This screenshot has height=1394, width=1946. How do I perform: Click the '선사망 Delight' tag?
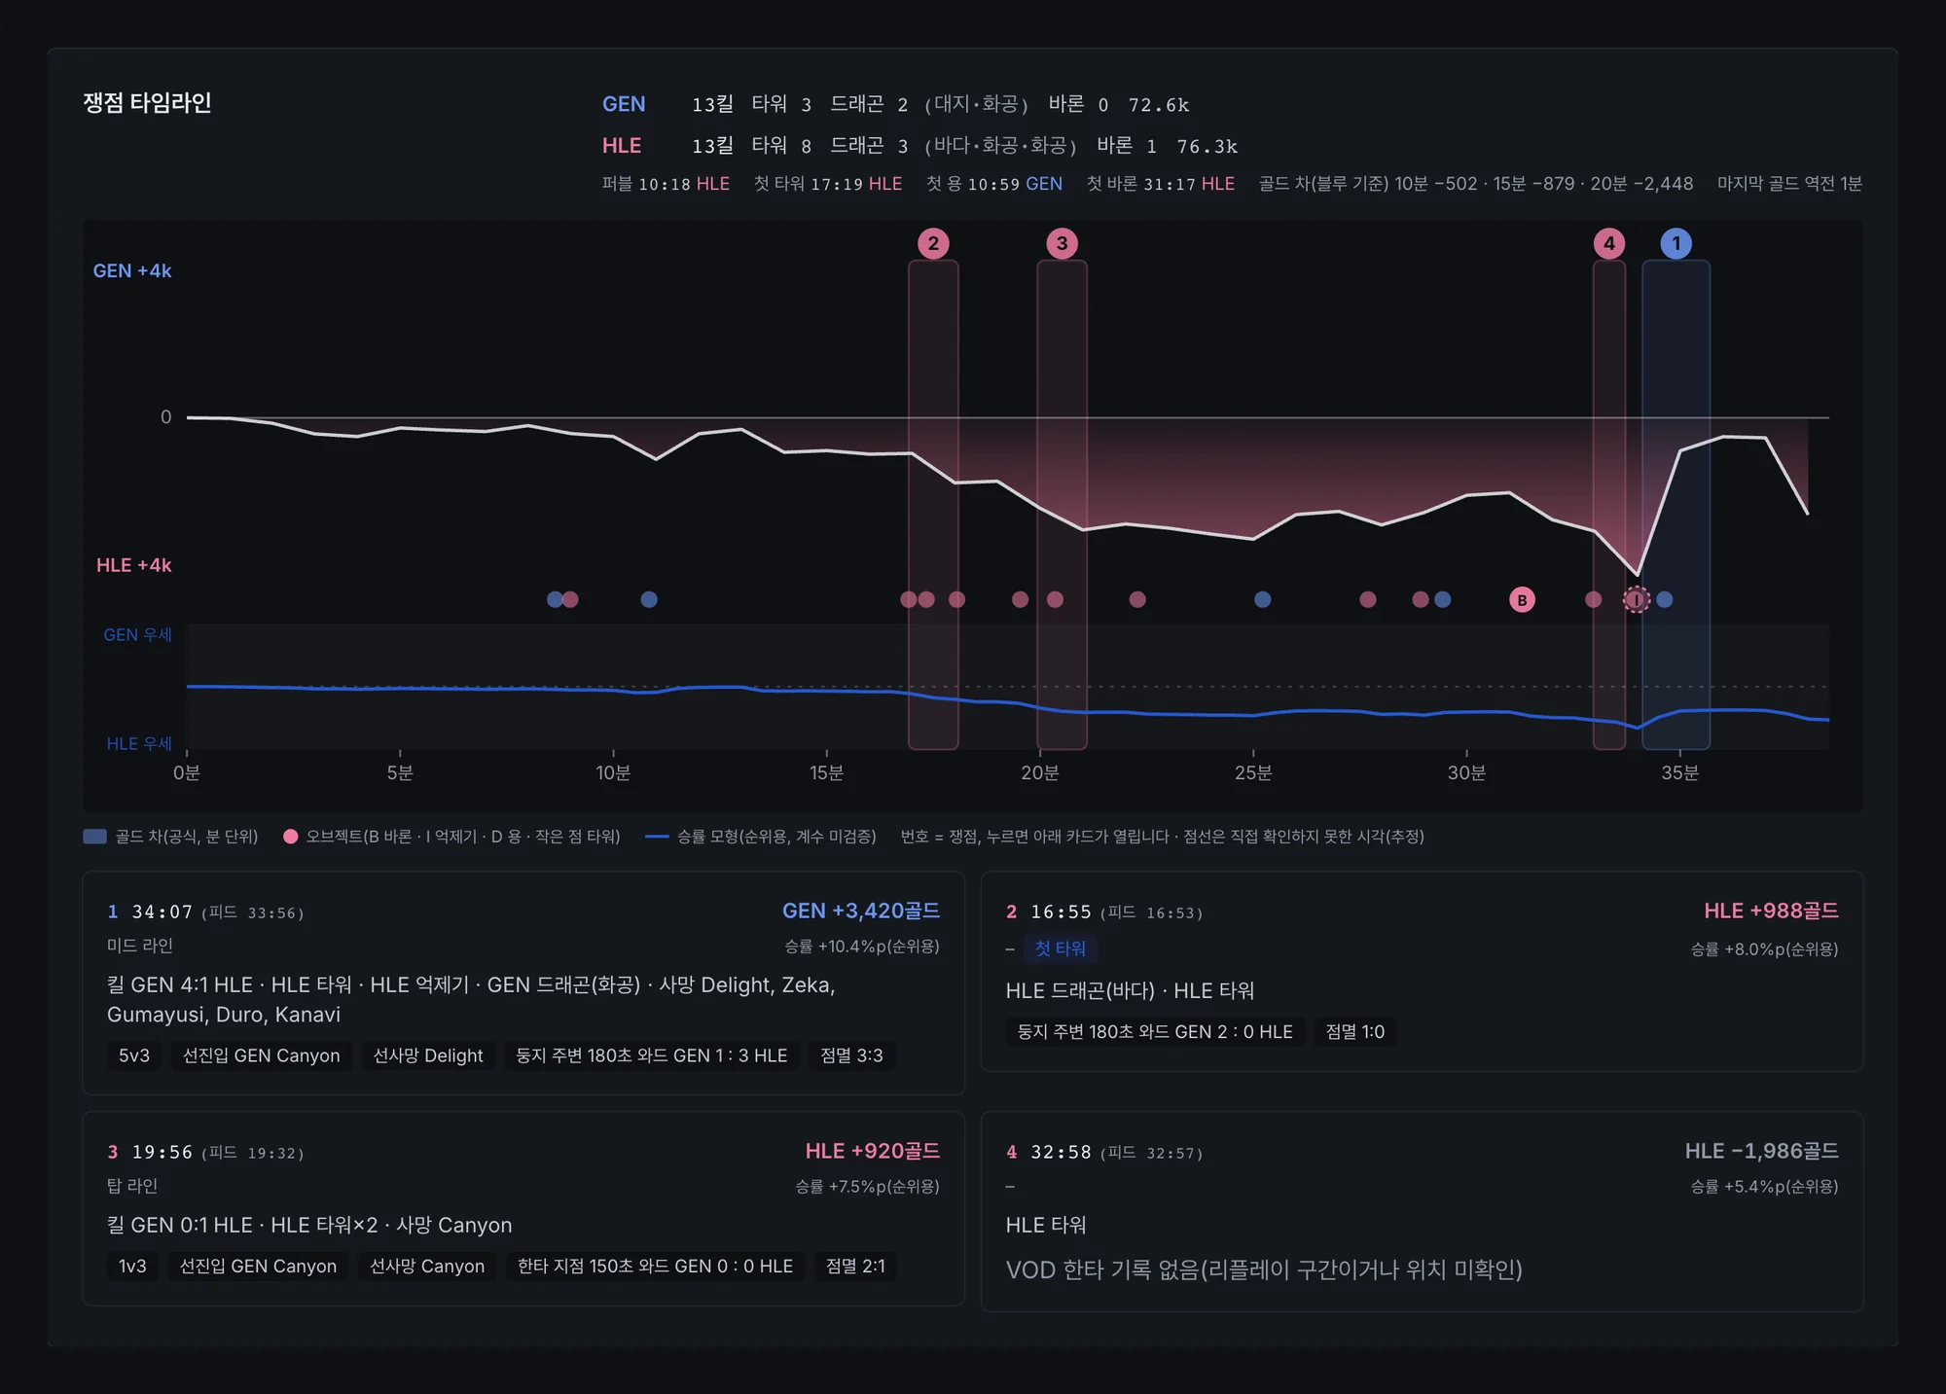tap(428, 1055)
